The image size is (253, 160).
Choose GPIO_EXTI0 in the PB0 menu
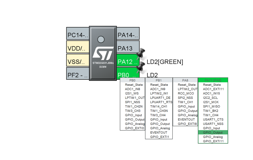tap(132, 128)
